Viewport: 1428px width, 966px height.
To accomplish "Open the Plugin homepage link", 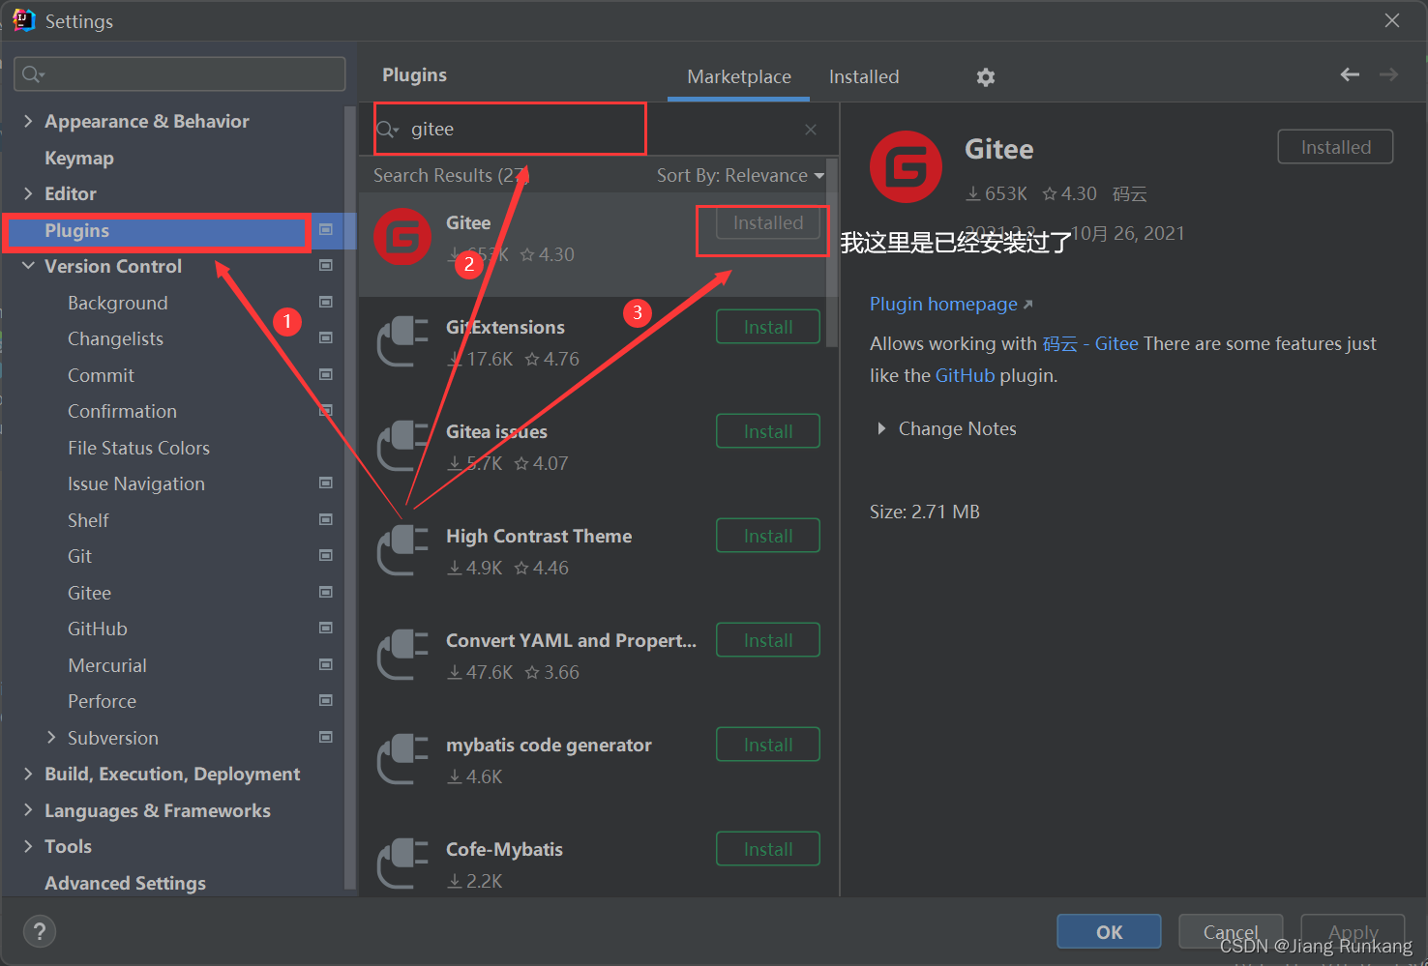I will tap(951, 304).
